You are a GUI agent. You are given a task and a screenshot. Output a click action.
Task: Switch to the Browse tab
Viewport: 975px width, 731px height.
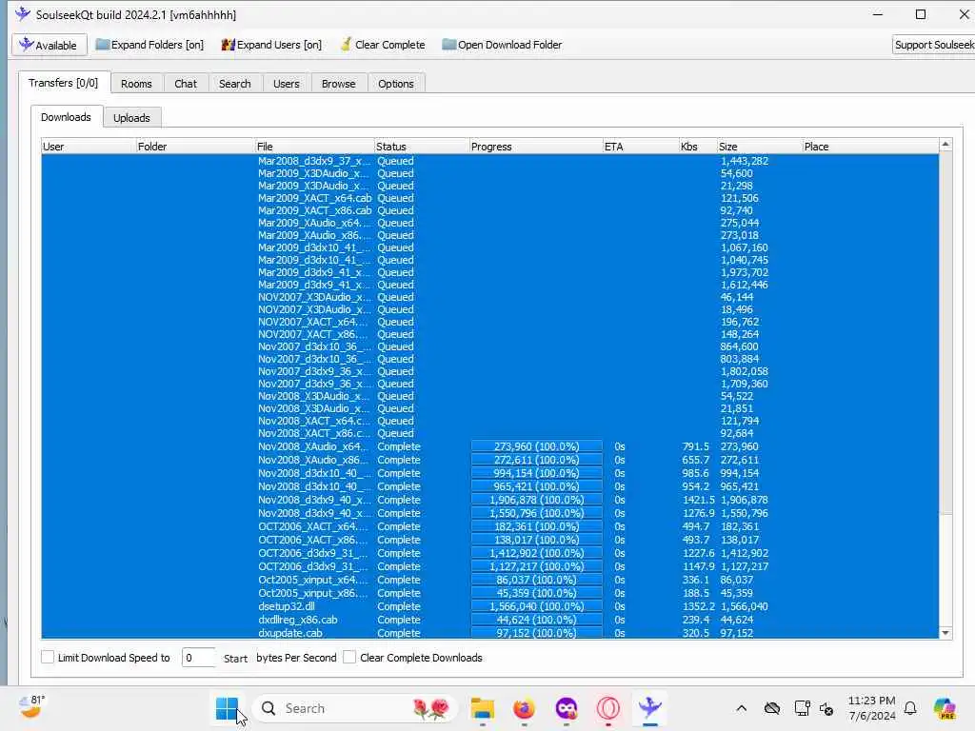point(338,84)
